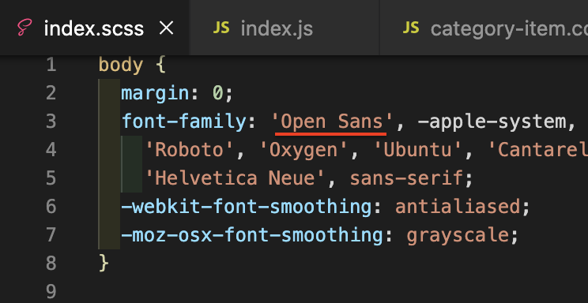The image size is (588, 303).
Task: Click the closing brace on line 8
Action: coord(104,264)
